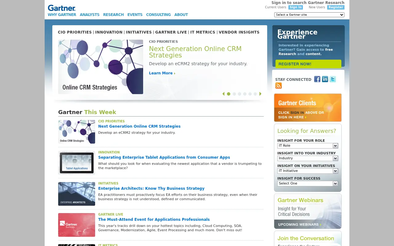This screenshot has width=394, height=246.
Task: Click the orange RSS feed icon
Action: (279, 86)
